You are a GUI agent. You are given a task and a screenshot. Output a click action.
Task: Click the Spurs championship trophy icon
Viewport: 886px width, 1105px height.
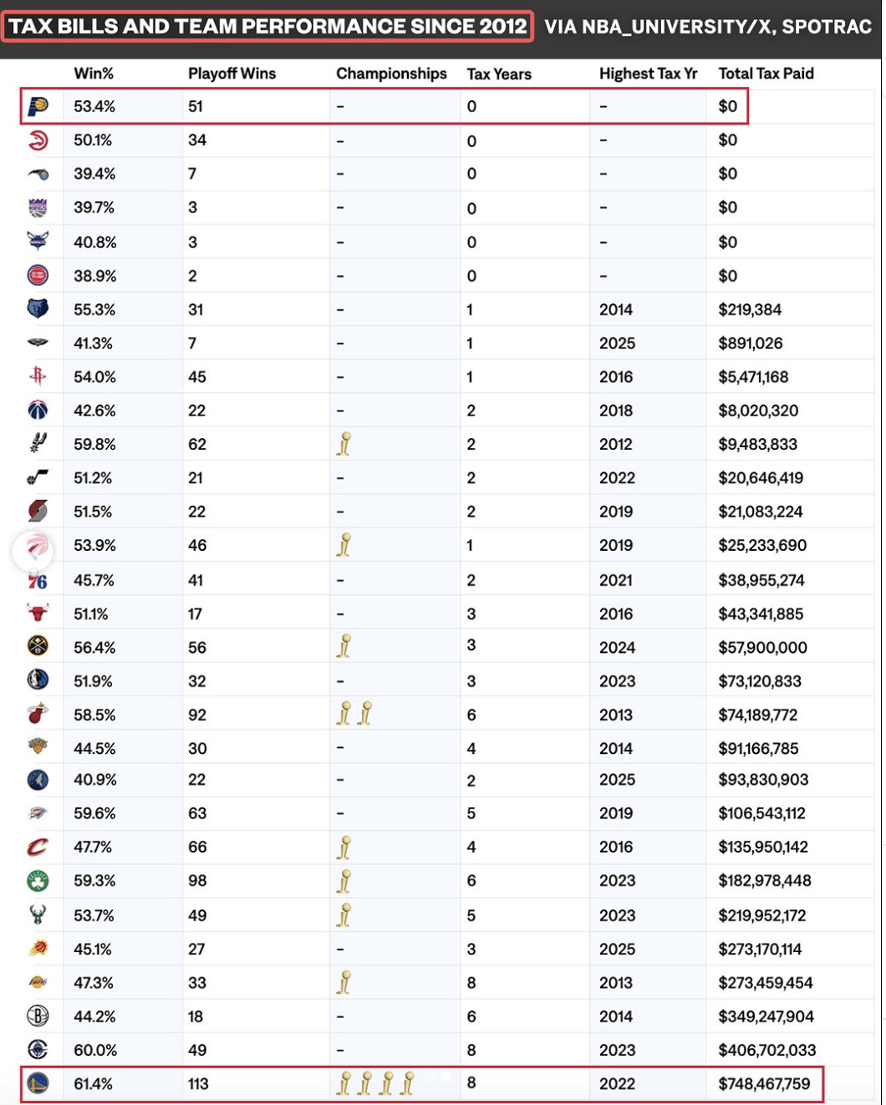[x=344, y=444]
